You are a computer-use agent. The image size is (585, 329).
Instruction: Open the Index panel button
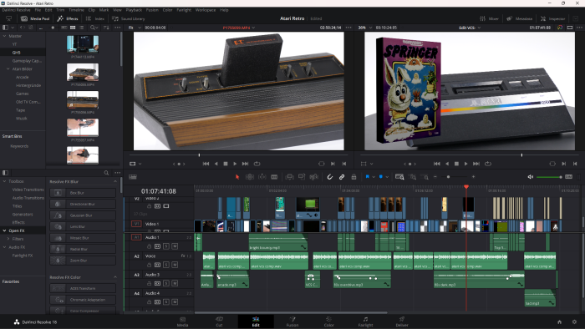click(x=95, y=18)
